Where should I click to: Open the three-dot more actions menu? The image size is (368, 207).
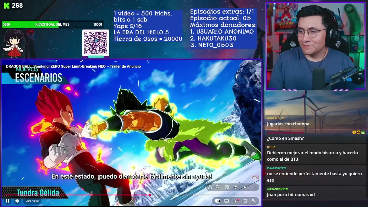pyautogui.click(x=254, y=187)
